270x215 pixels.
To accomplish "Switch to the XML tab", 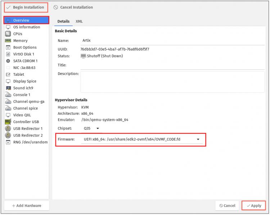I will pos(79,21).
